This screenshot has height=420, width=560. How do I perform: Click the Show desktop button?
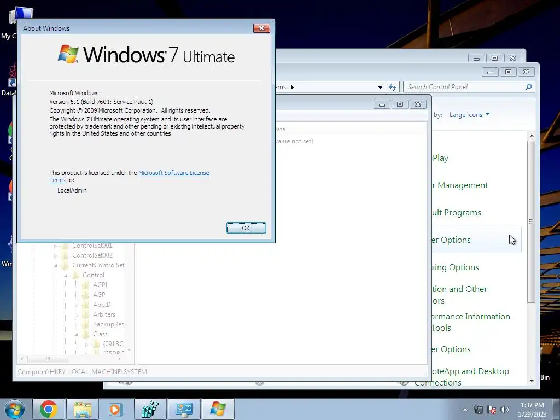coord(556,409)
